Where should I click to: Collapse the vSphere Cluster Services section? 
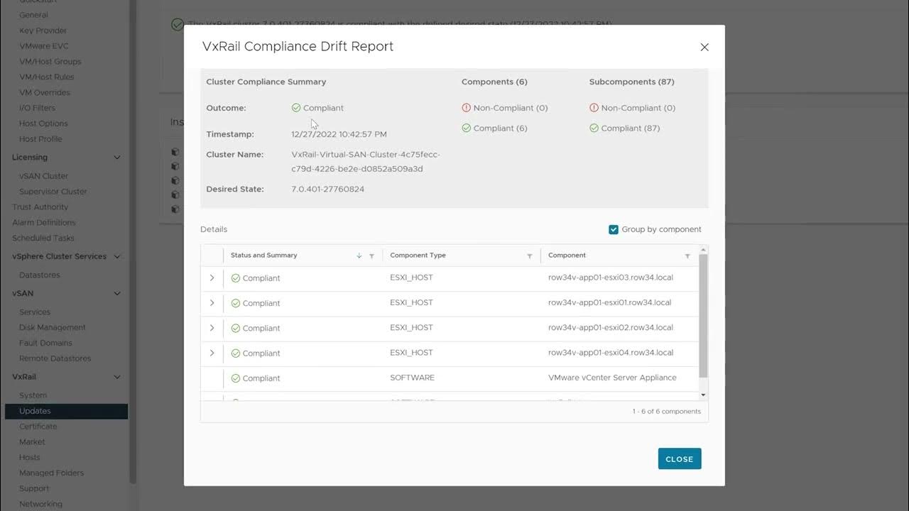coord(117,256)
